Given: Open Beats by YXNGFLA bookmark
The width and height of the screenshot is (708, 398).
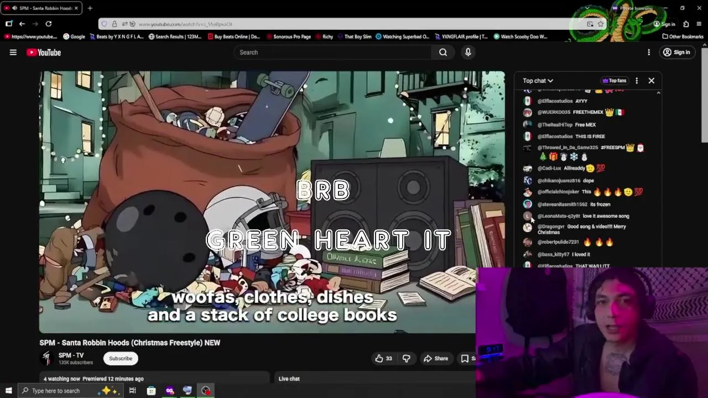Looking at the screenshot, I should 116,36.
